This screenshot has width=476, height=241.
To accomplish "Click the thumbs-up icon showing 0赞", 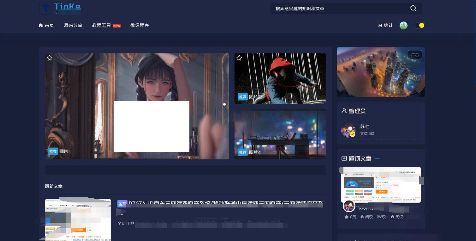I will [x=346, y=217].
